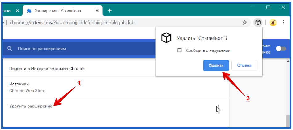This screenshot has width=293, height=130.
Task: Click the vertical scrollbar thumb on the page
Action: [x=288, y=121]
